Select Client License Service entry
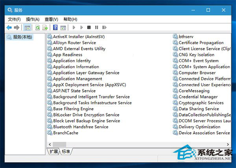 (202, 49)
